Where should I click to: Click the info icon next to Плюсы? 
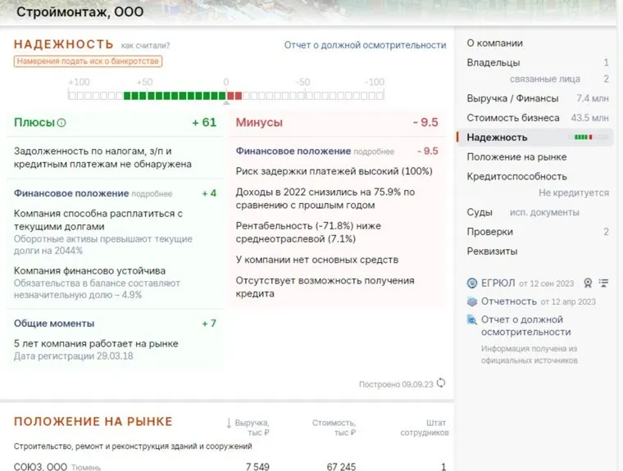[x=61, y=123]
